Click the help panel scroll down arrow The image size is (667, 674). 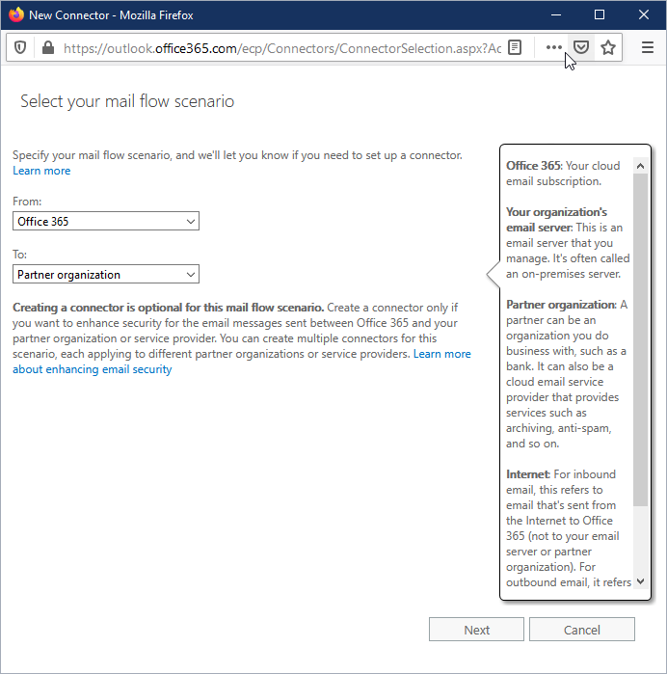[x=640, y=581]
